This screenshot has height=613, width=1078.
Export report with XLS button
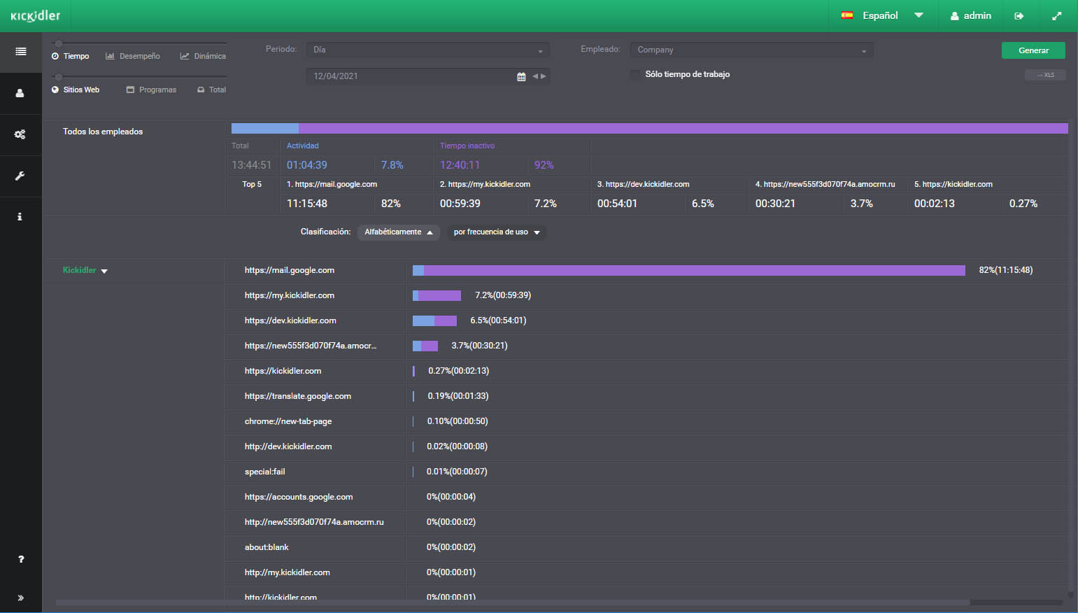pos(1045,75)
